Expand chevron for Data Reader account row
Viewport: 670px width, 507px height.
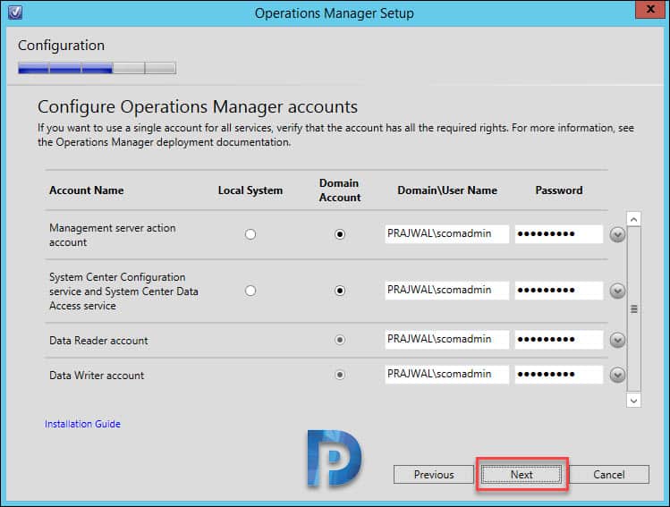tap(617, 340)
